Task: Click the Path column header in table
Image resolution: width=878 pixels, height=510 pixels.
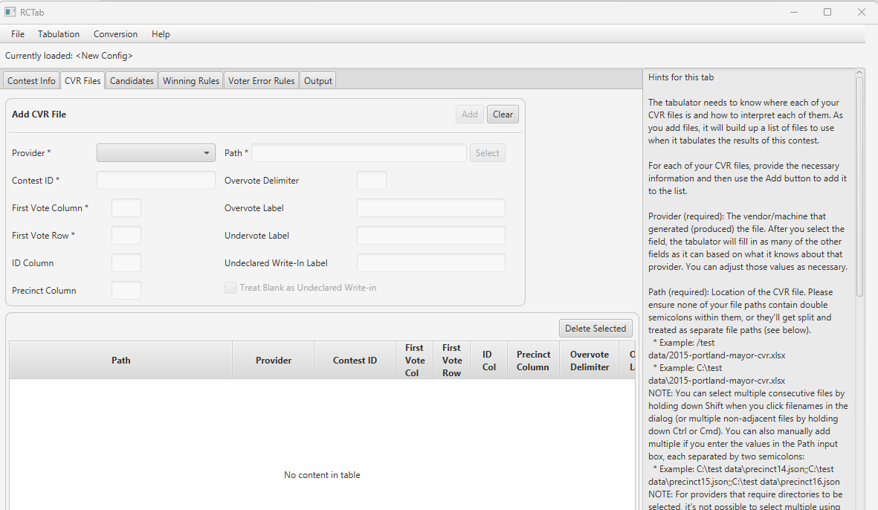Action: point(121,361)
